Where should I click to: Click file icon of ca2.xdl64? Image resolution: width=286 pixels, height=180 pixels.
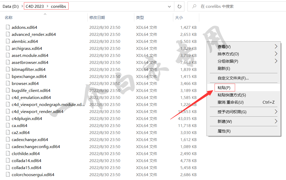pyautogui.click(x=8, y=132)
